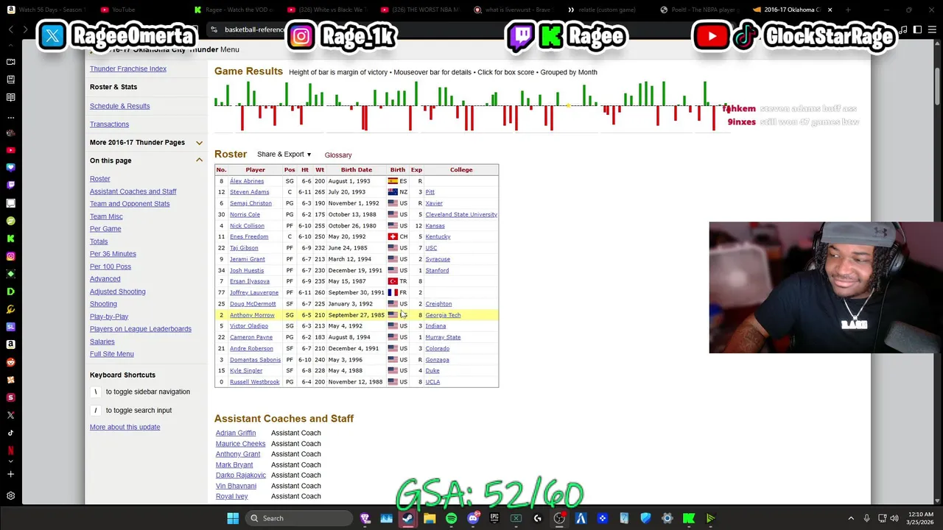Click slash key toggle search input
Image resolution: width=943 pixels, height=530 pixels.
click(x=95, y=410)
